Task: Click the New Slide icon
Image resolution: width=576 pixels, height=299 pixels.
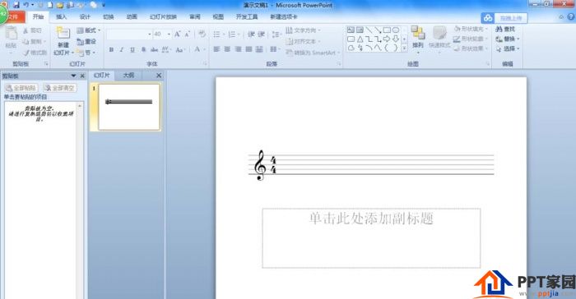Action: (x=63, y=33)
